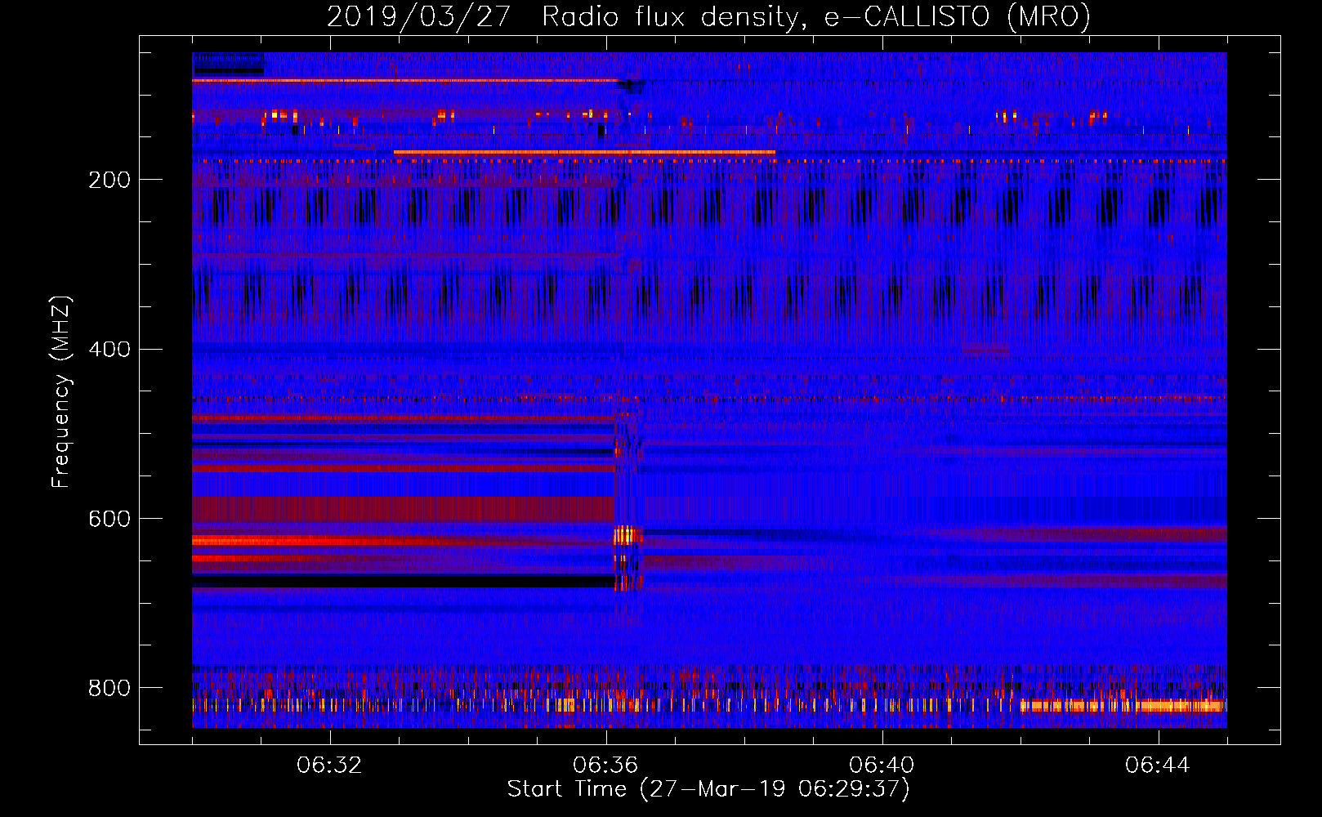Click the 800 MHz frequency tick label
The height and width of the screenshot is (817, 1322).
point(109,688)
